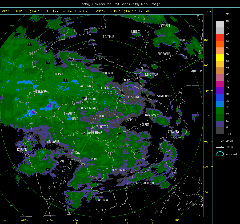Click the DAVANGERI city label
Viewport: 240px width, 224px height.
[x=119, y=170]
